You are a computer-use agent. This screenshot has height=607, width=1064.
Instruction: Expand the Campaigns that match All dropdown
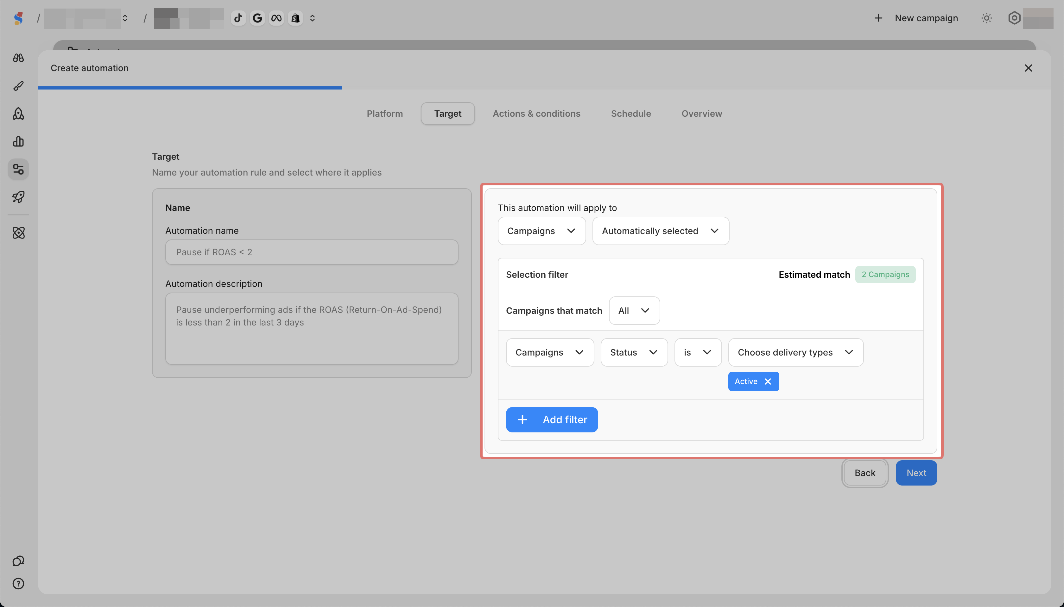click(634, 311)
